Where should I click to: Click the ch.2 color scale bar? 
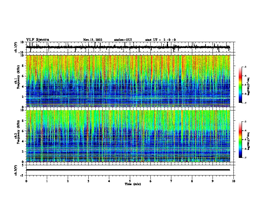click(240, 140)
